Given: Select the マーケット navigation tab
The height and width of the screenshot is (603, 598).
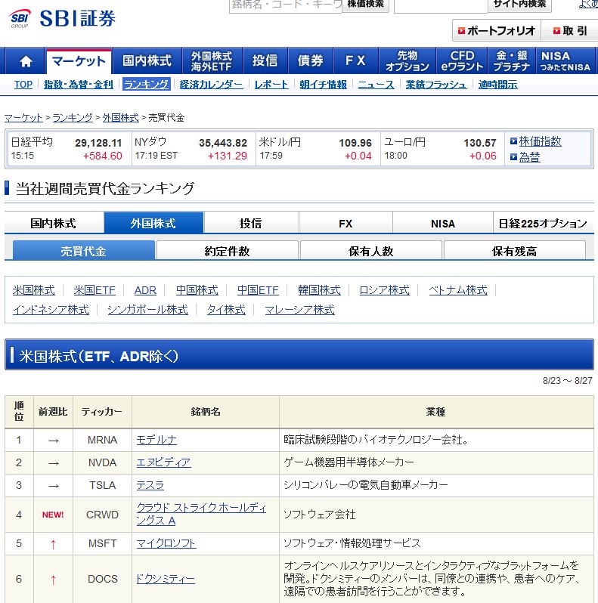Looking at the screenshot, I should [79, 61].
